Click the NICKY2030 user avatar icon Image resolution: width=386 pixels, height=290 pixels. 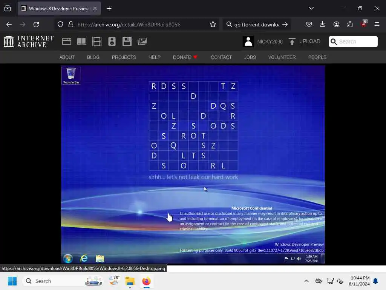248,42
